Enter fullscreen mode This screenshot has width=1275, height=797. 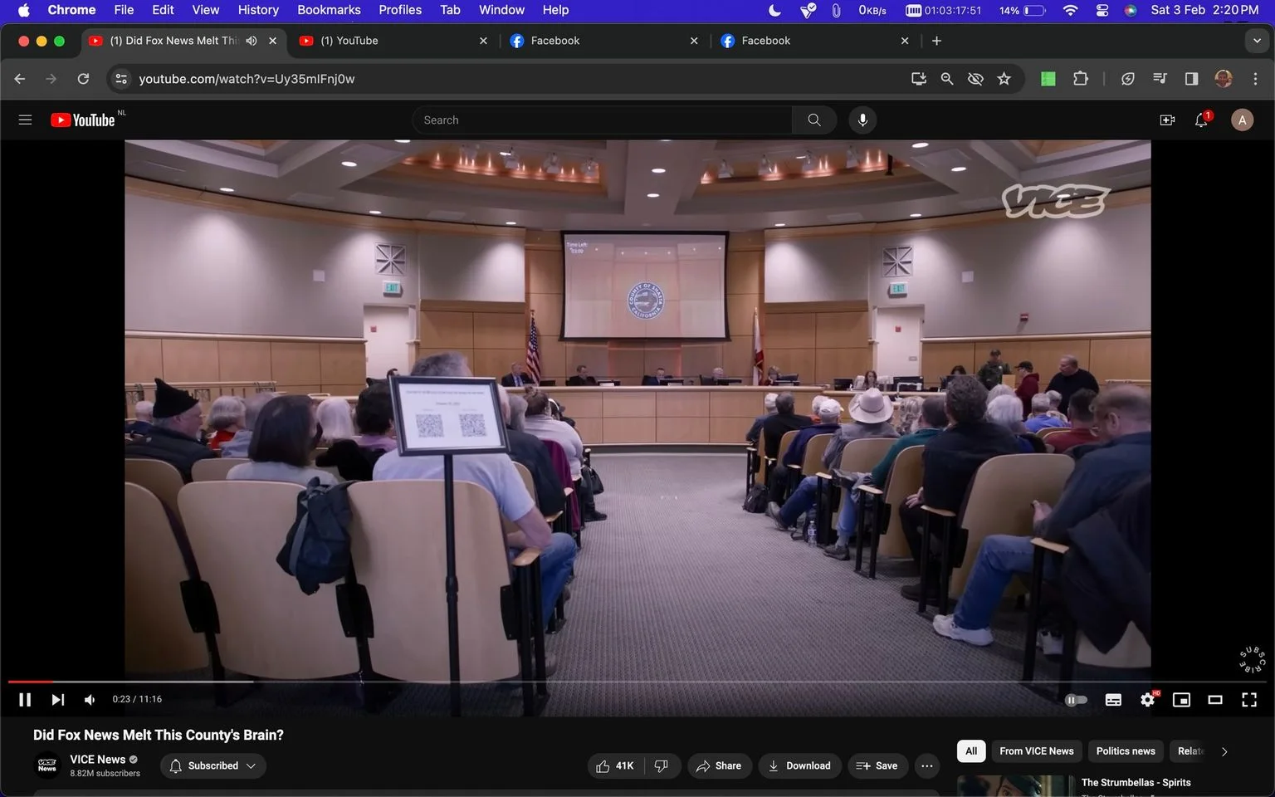[x=1248, y=700]
